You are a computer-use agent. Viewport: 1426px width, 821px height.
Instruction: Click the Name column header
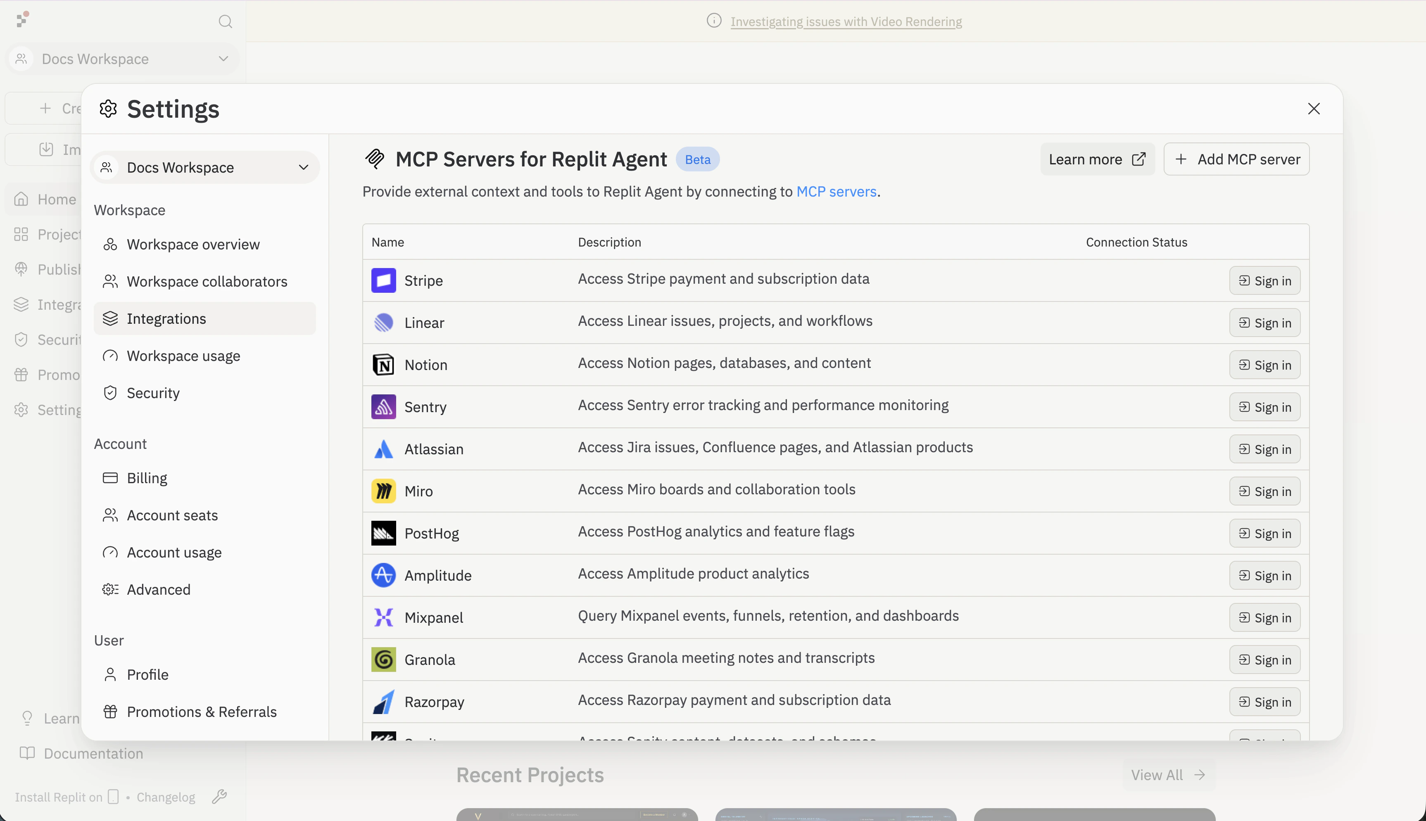point(387,242)
